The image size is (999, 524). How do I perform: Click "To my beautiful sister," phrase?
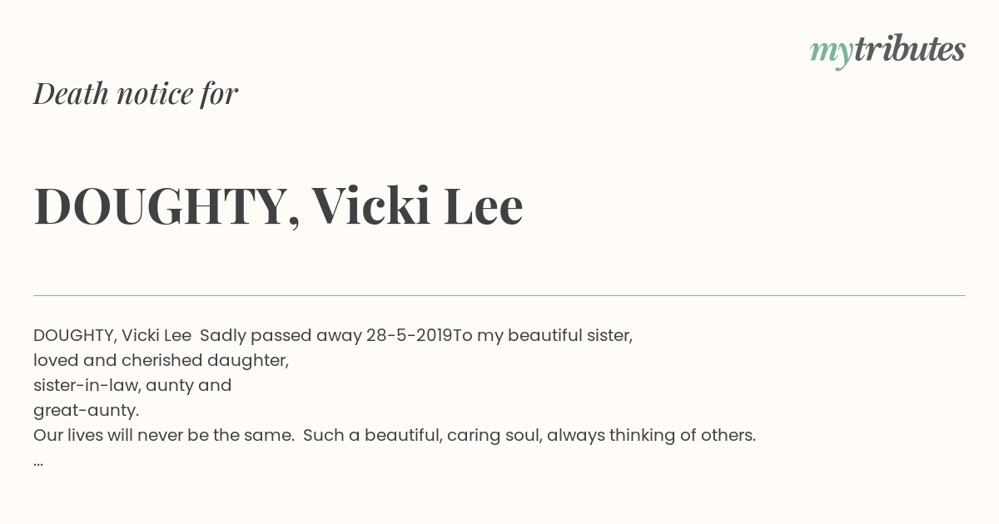[543, 336]
